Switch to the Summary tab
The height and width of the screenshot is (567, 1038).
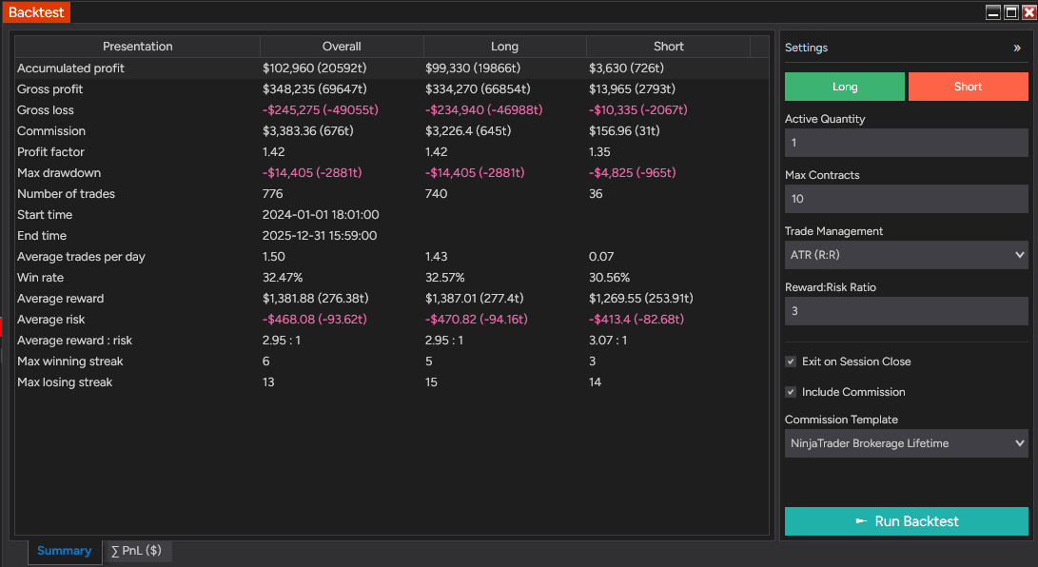point(64,551)
